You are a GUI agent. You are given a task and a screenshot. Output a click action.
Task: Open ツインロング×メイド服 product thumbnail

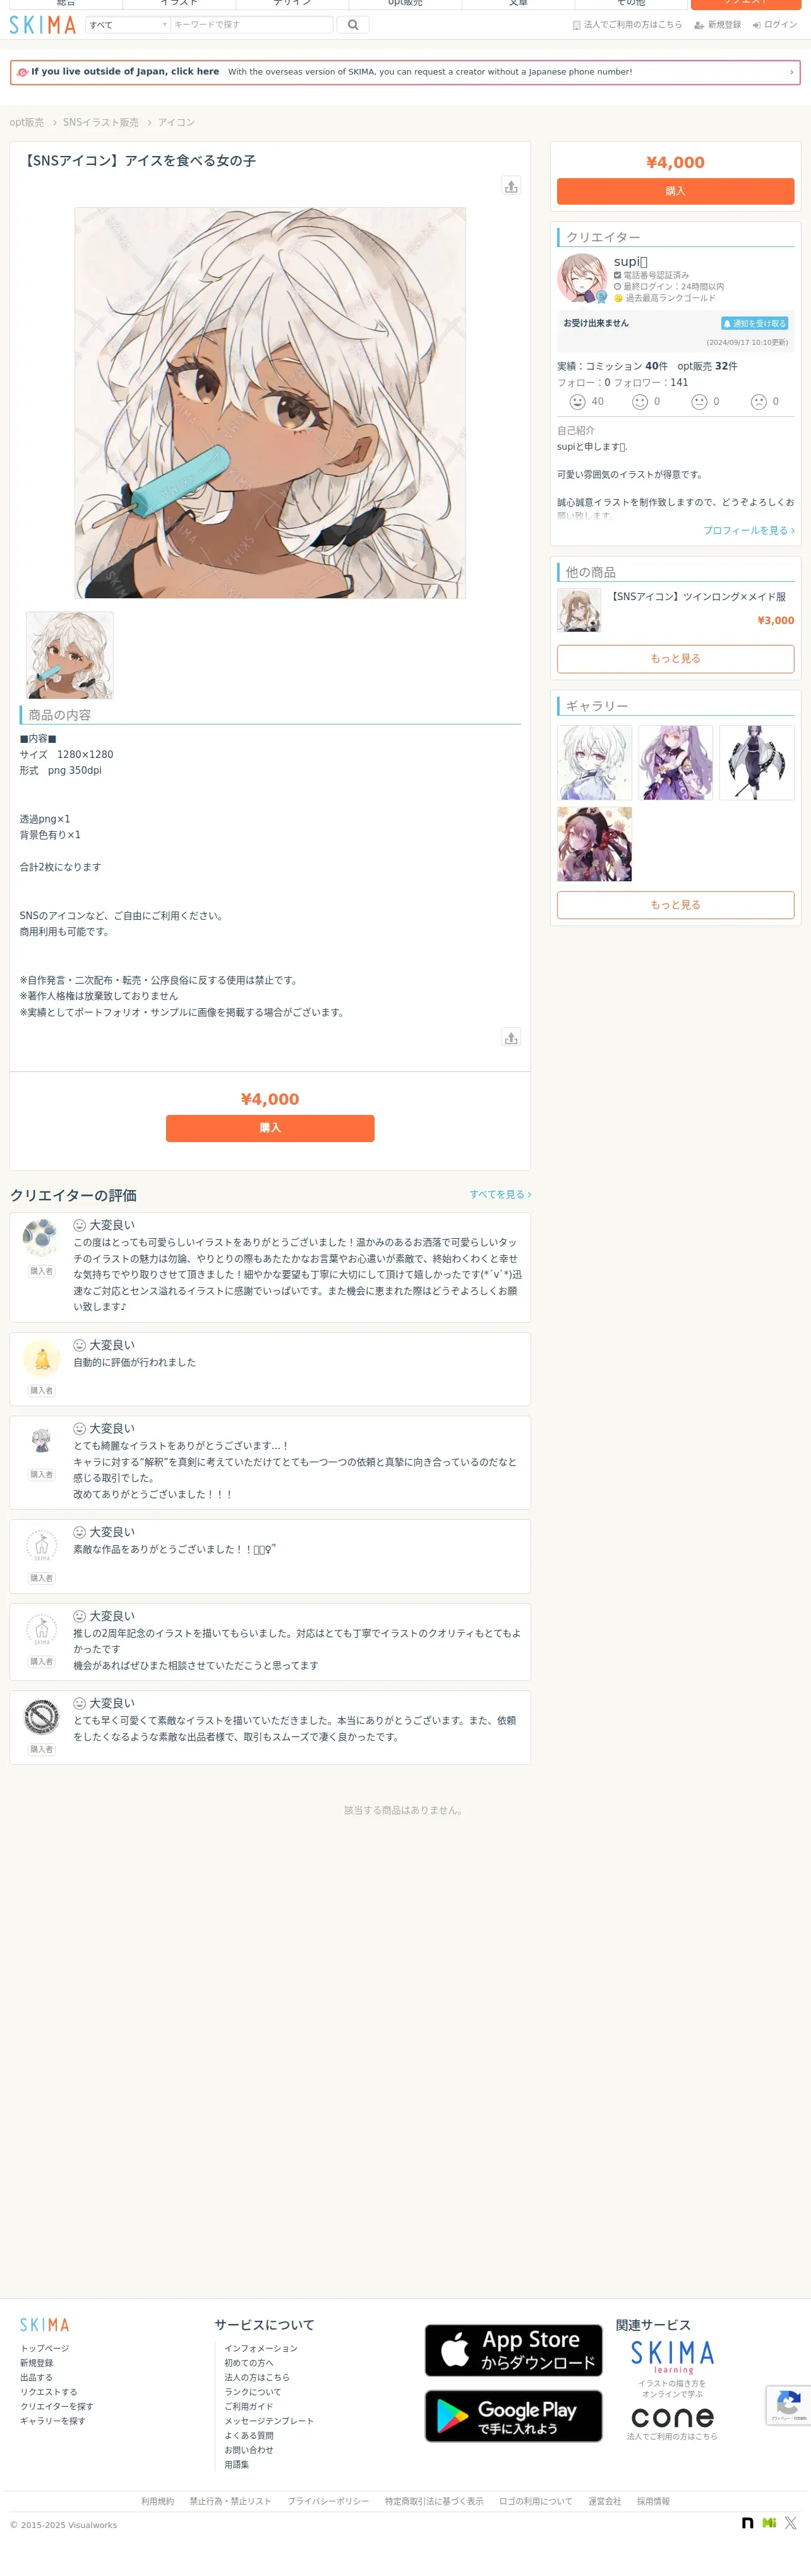[x=579, y=610]
